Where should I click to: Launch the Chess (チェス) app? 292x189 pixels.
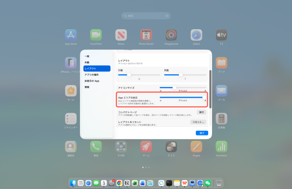click(171, 146)
